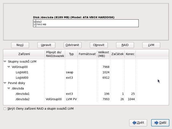Click the back arrow icon on Zpět
This screenshot has height=129, width=172.
coord(134,123)
